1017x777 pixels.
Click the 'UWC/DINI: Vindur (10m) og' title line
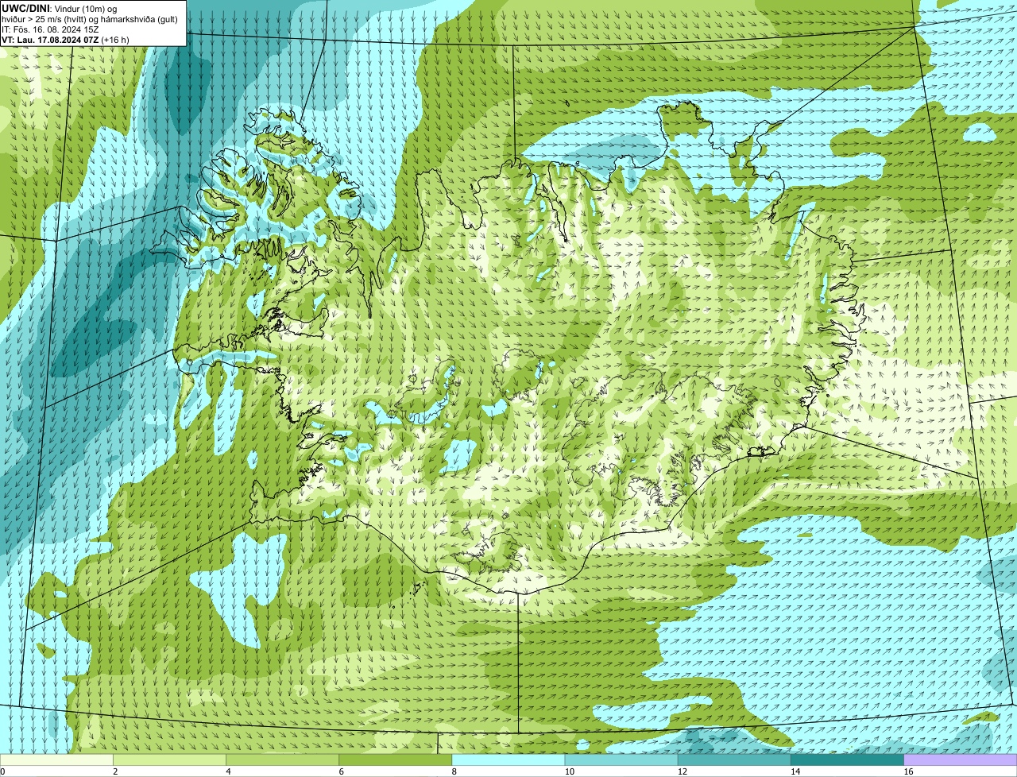[x=60, y=9]
